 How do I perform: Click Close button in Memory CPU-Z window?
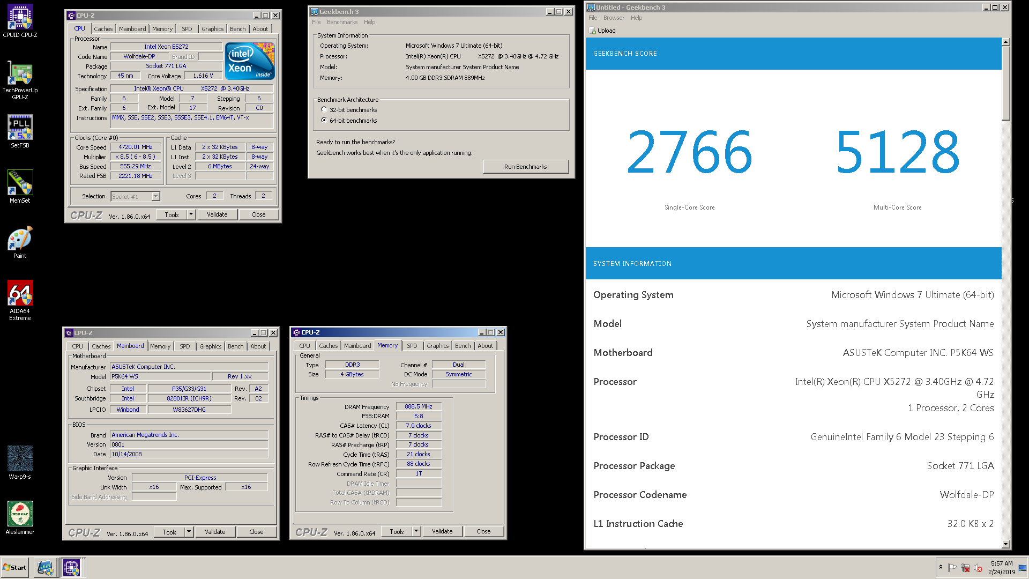click(483, 531)
